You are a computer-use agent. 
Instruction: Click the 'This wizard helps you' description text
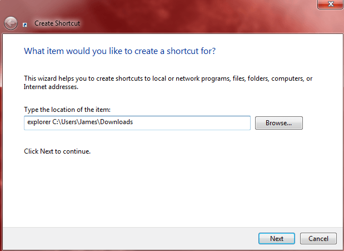click(168, 82)
